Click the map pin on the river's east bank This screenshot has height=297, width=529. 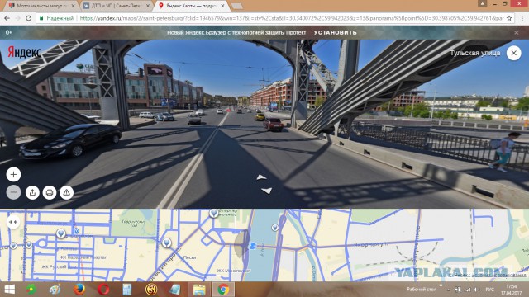point(275,228)
